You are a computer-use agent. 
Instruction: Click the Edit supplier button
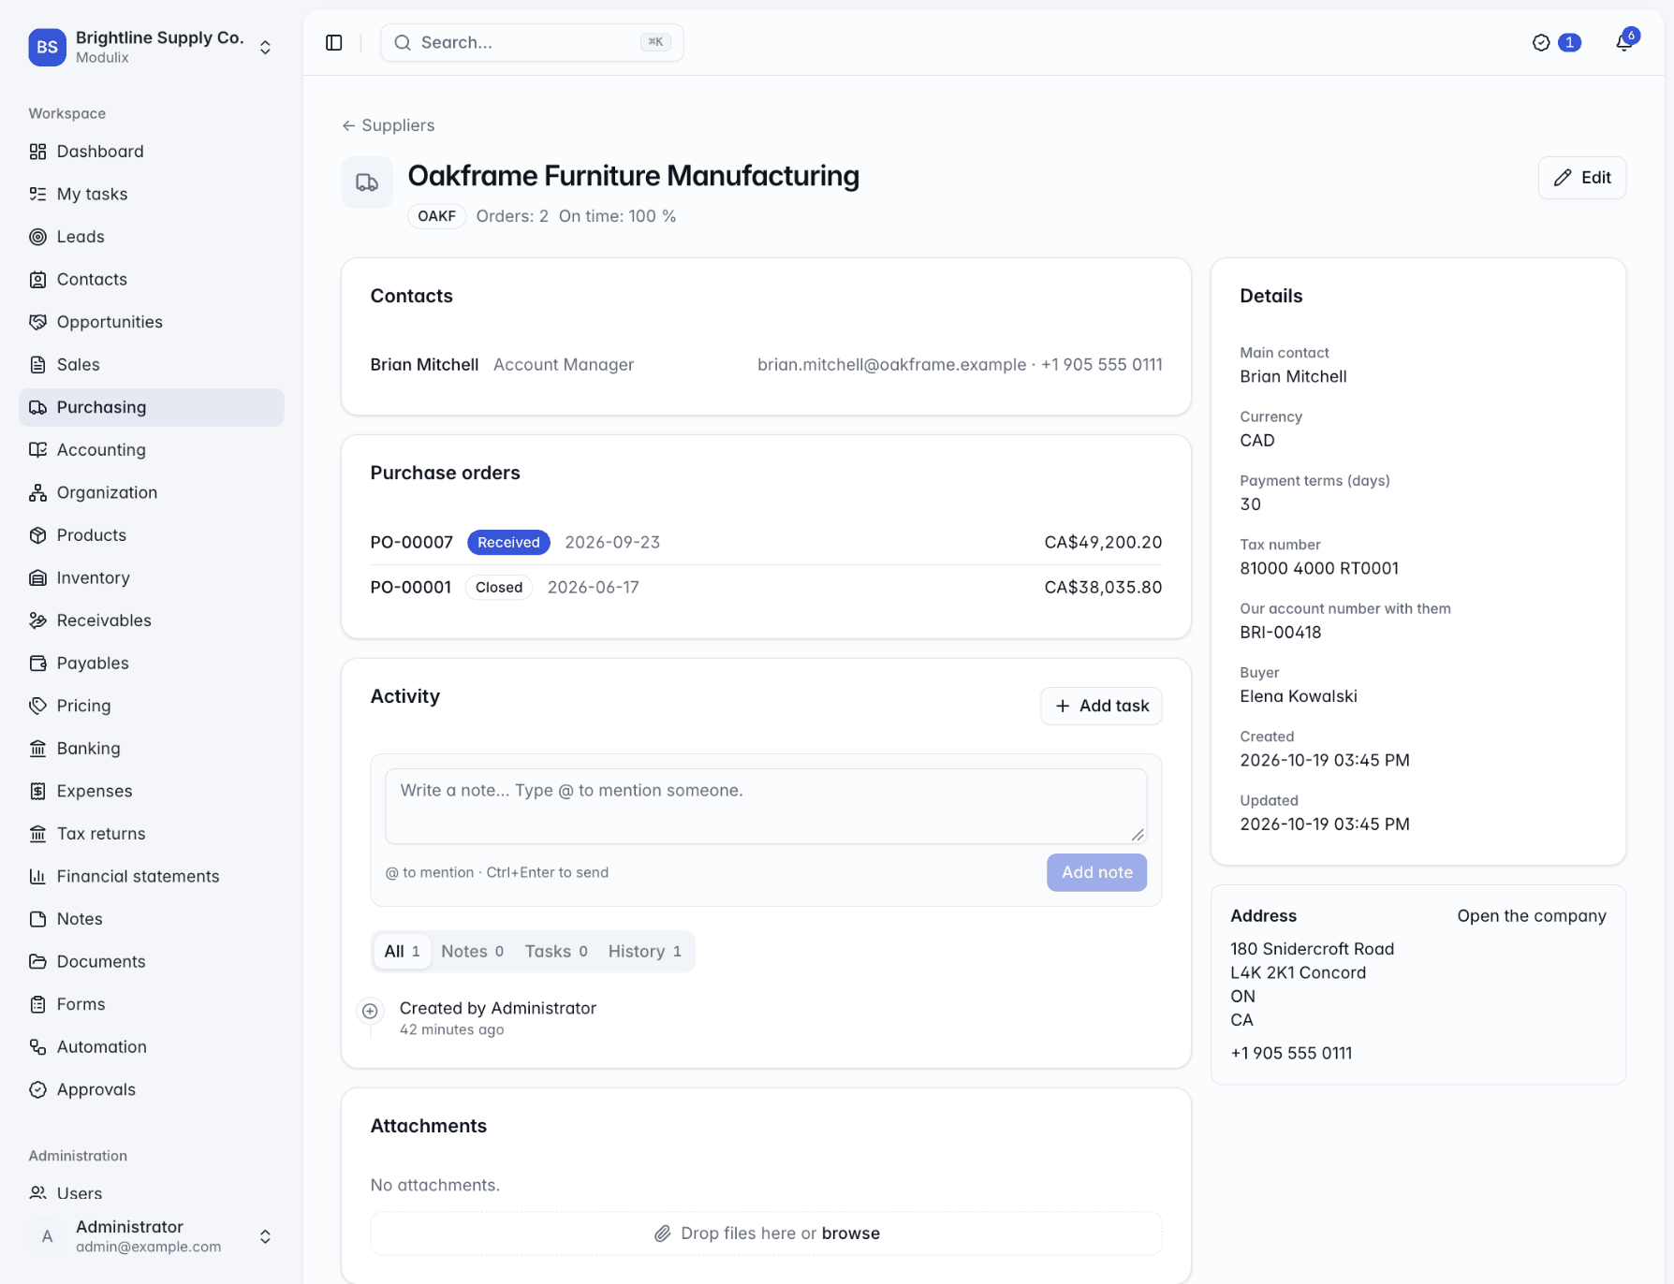(x=1582, y=178)
